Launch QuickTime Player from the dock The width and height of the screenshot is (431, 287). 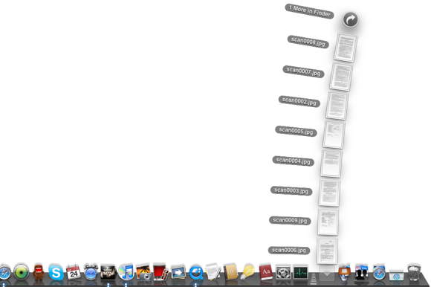coord(196,272)
